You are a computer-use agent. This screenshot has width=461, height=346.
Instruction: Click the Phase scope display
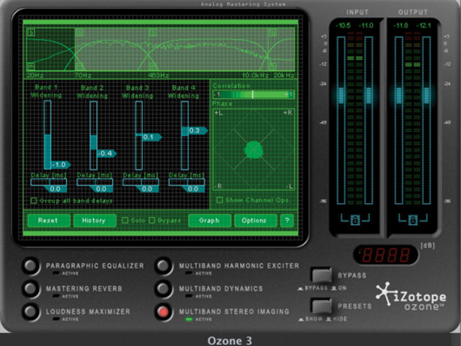pos(254,150)
